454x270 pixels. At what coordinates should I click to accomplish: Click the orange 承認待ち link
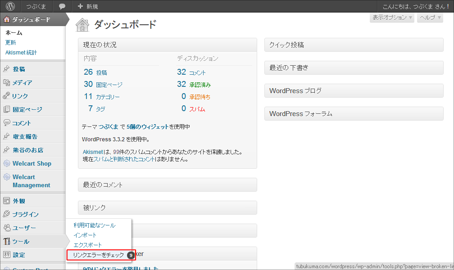click(x=200, y=97)
